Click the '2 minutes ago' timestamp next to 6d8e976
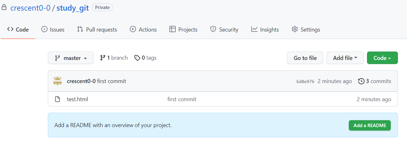 tap(335, 81)
